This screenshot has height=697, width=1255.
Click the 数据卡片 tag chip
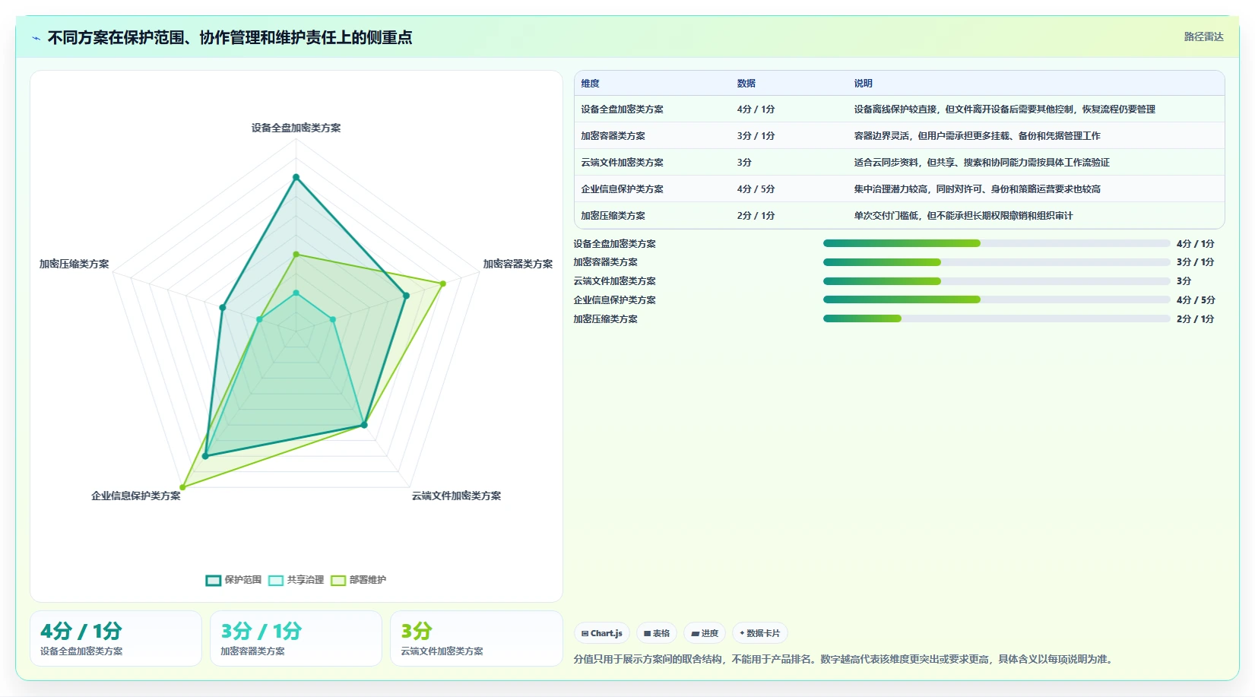coord(760,633)
